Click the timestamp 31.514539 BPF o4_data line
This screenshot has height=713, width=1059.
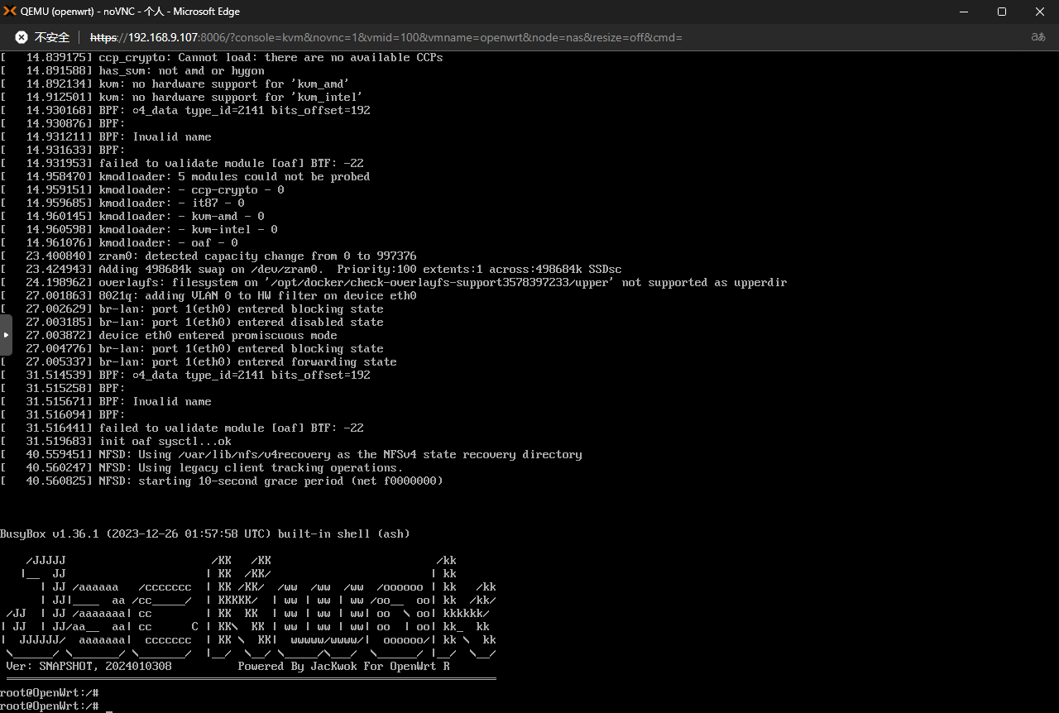[185, 376]
